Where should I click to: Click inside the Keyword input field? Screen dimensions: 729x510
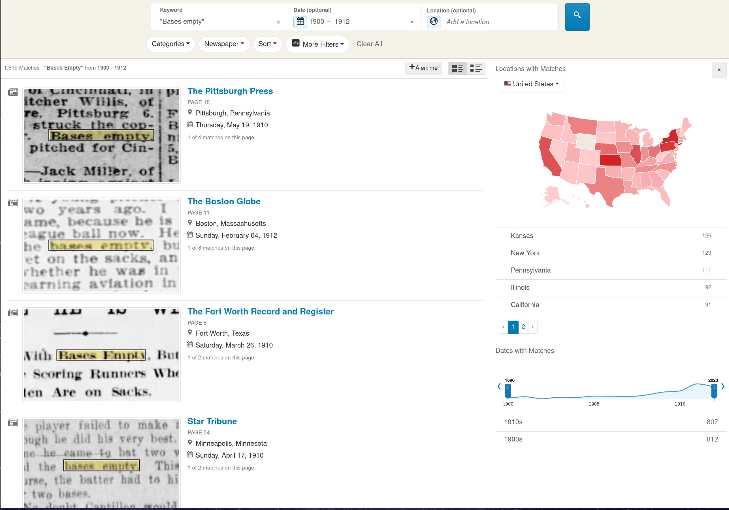tap(216, 22)
